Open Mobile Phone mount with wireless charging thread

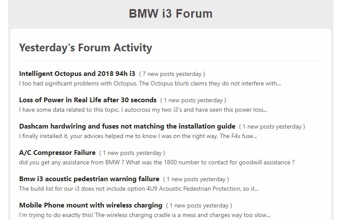(90, 205)
